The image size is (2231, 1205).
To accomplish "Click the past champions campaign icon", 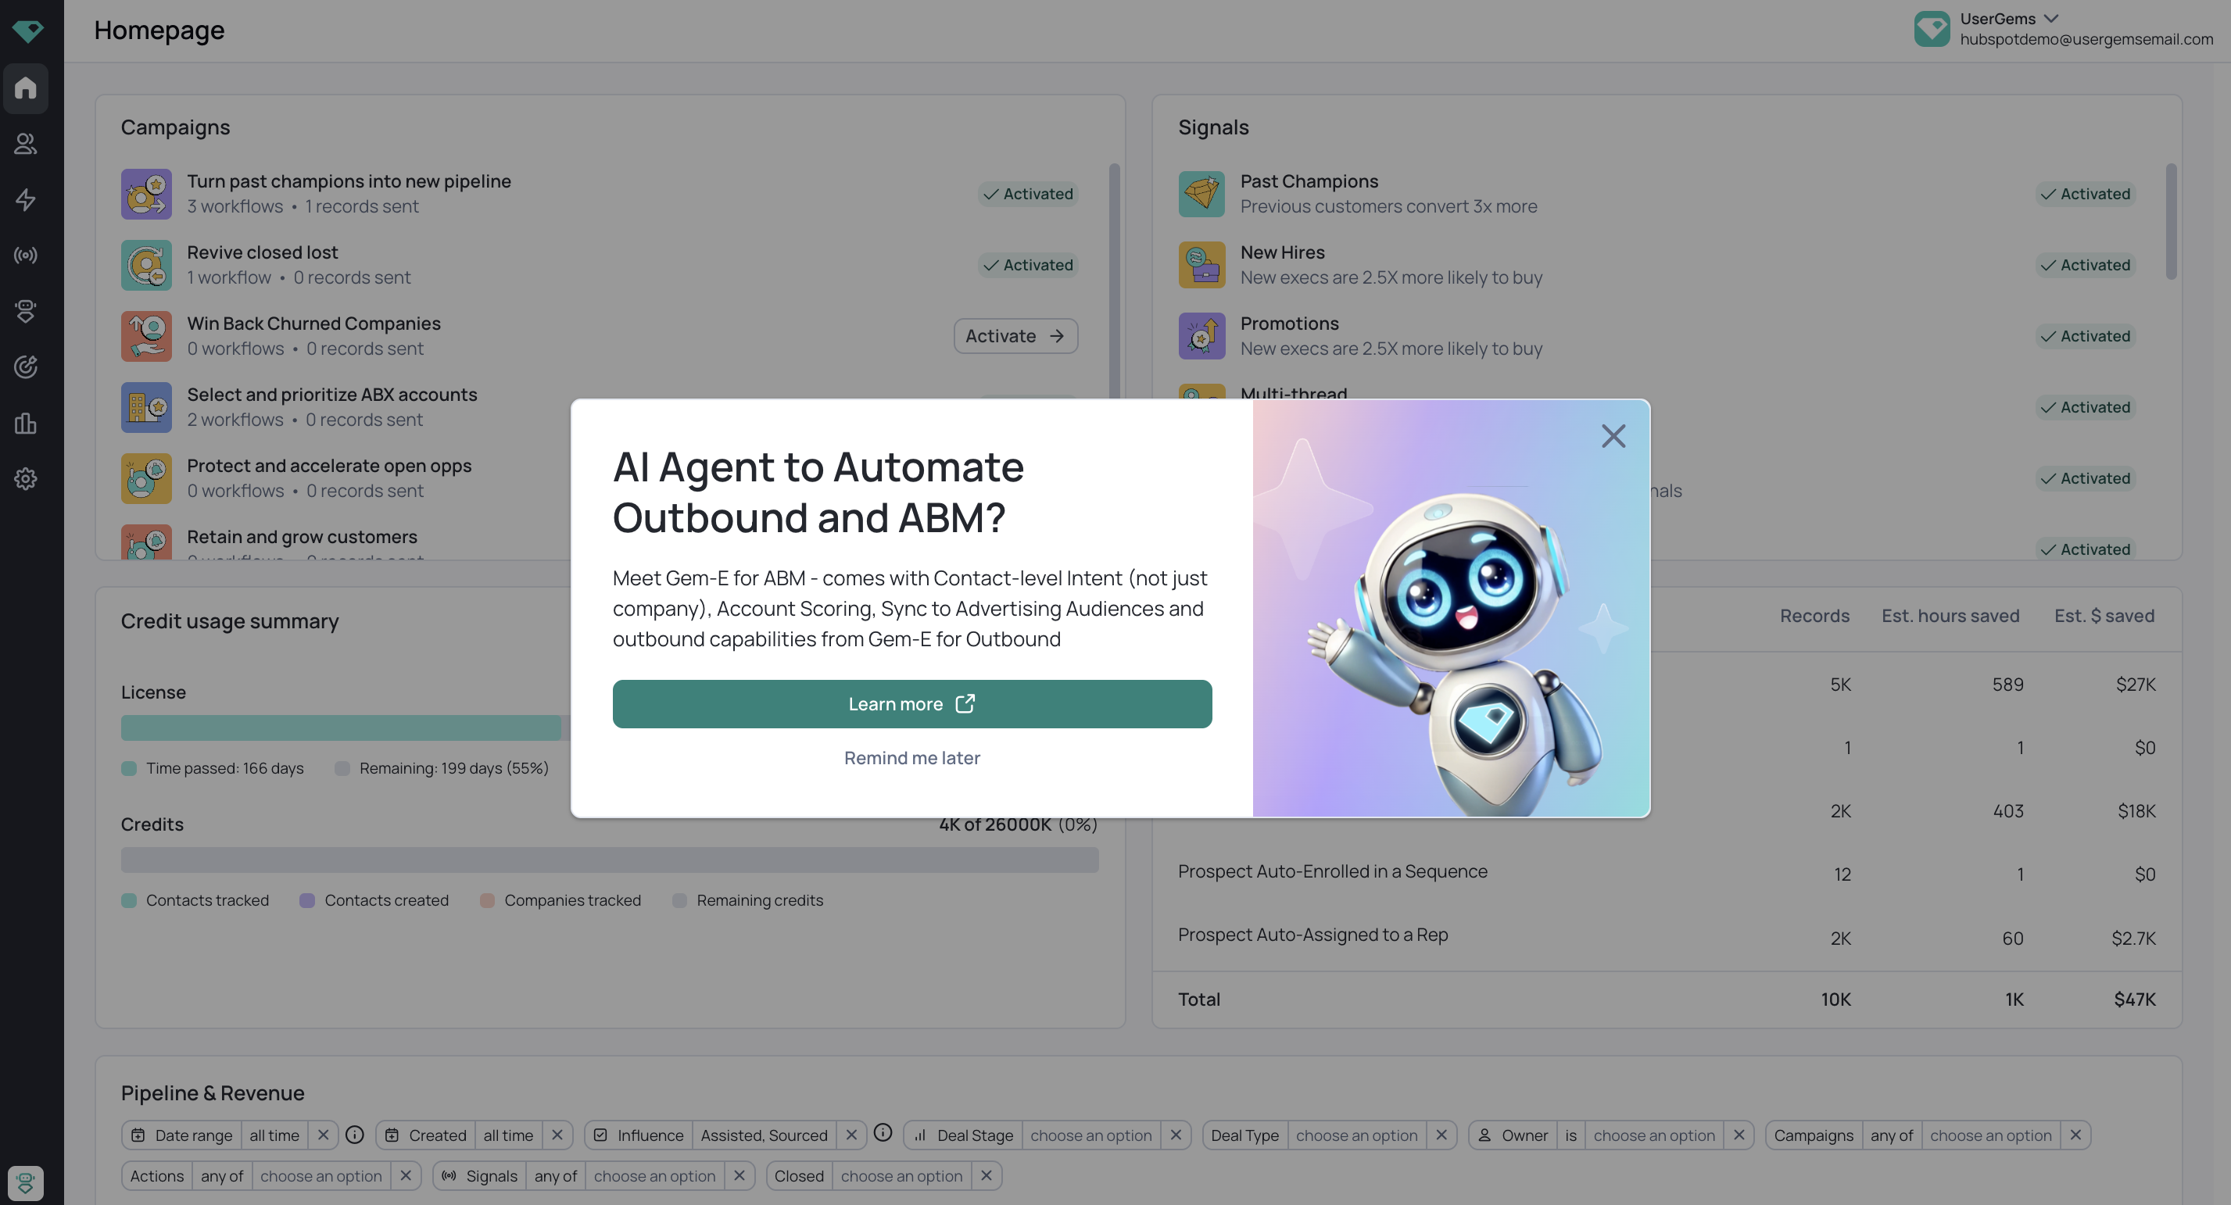I will click(146, 194).
